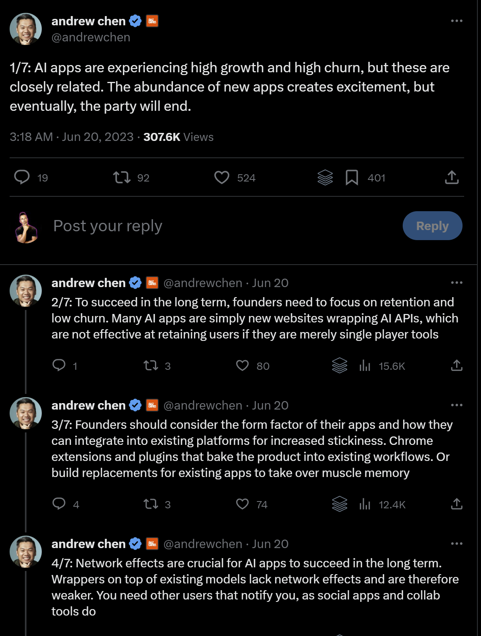Share the main tweet via upload icon
The width and height of the screenshot is (481, 636).
pyautogui.click(x=452, y=177)
